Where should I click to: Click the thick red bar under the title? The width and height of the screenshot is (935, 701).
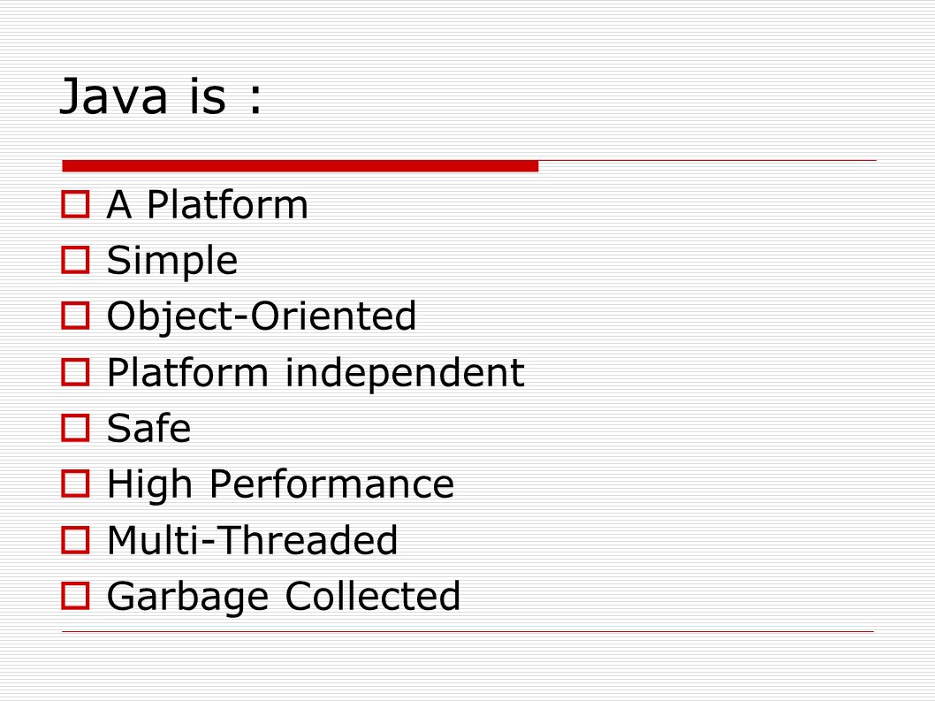coord(300,166)
